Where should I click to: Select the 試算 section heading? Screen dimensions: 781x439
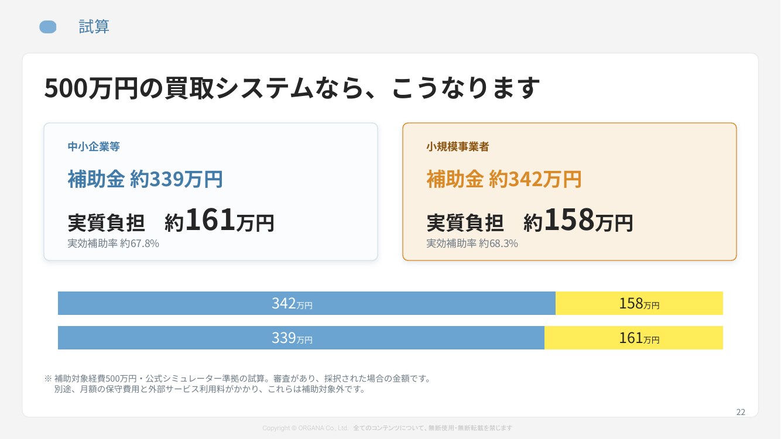tap(94, 27)
